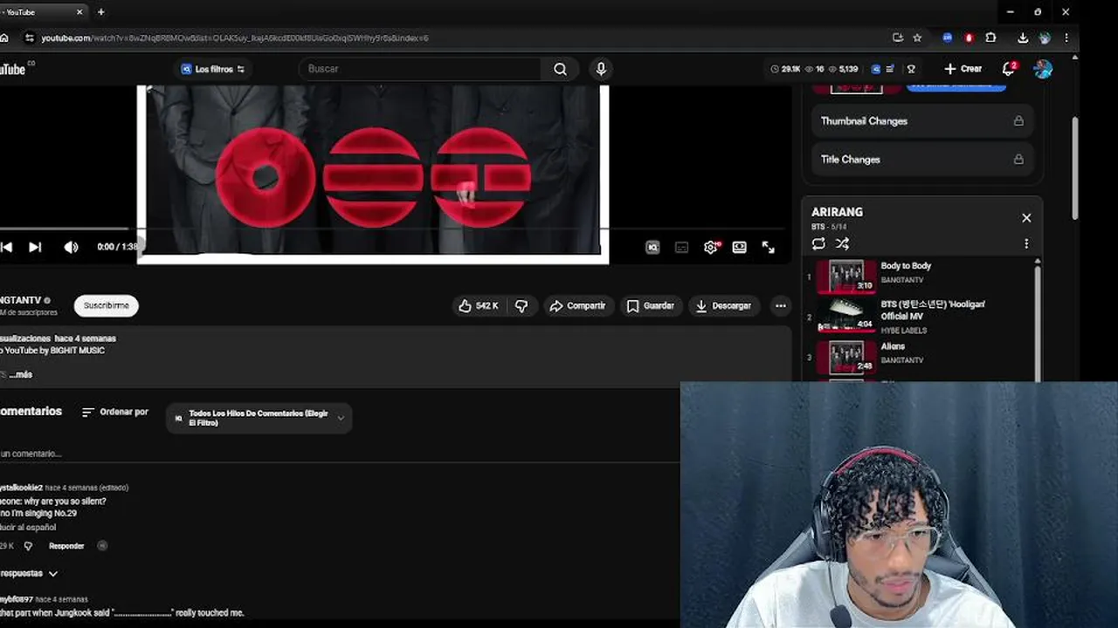1118x628 pixels.
Task: Expand the description with ...más
Action: pyautogui.click(x=20, y=374)
